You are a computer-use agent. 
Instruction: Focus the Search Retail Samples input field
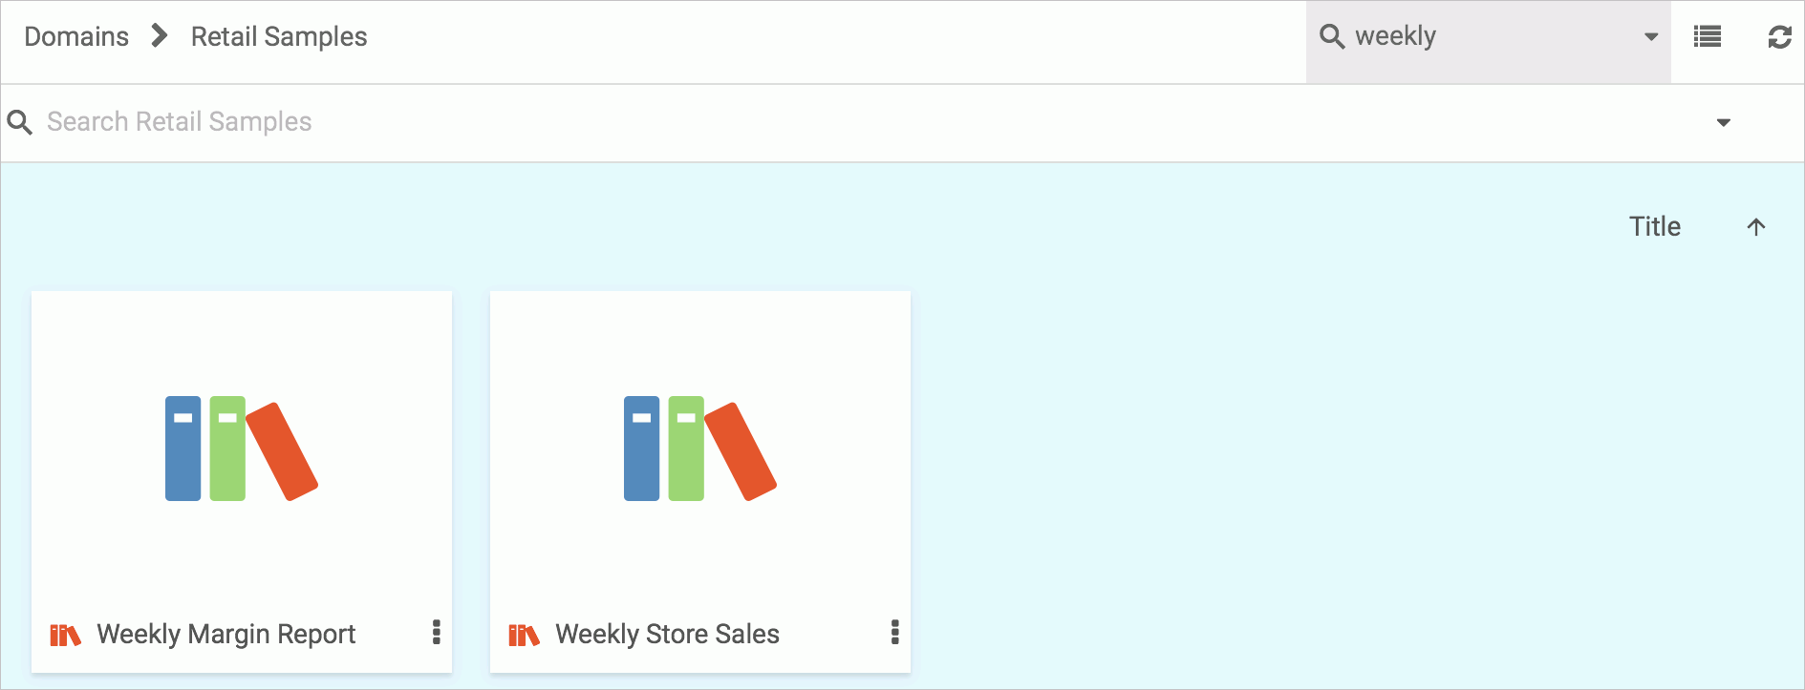tap(860, 122)
